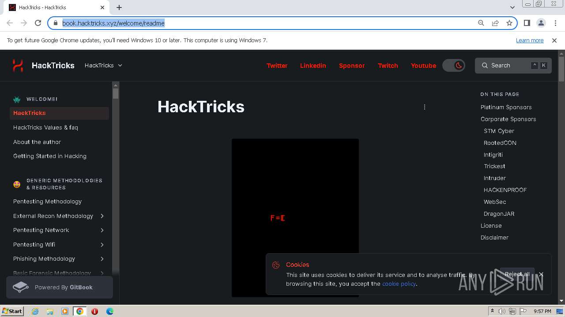Open Microsoft Edge from taskbar
Image resolution: width=565 pixels, height=317 pixels.
pos(109,311)
